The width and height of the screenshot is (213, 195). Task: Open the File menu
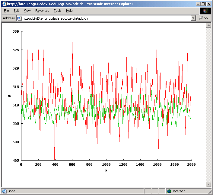tap(6, 11)
